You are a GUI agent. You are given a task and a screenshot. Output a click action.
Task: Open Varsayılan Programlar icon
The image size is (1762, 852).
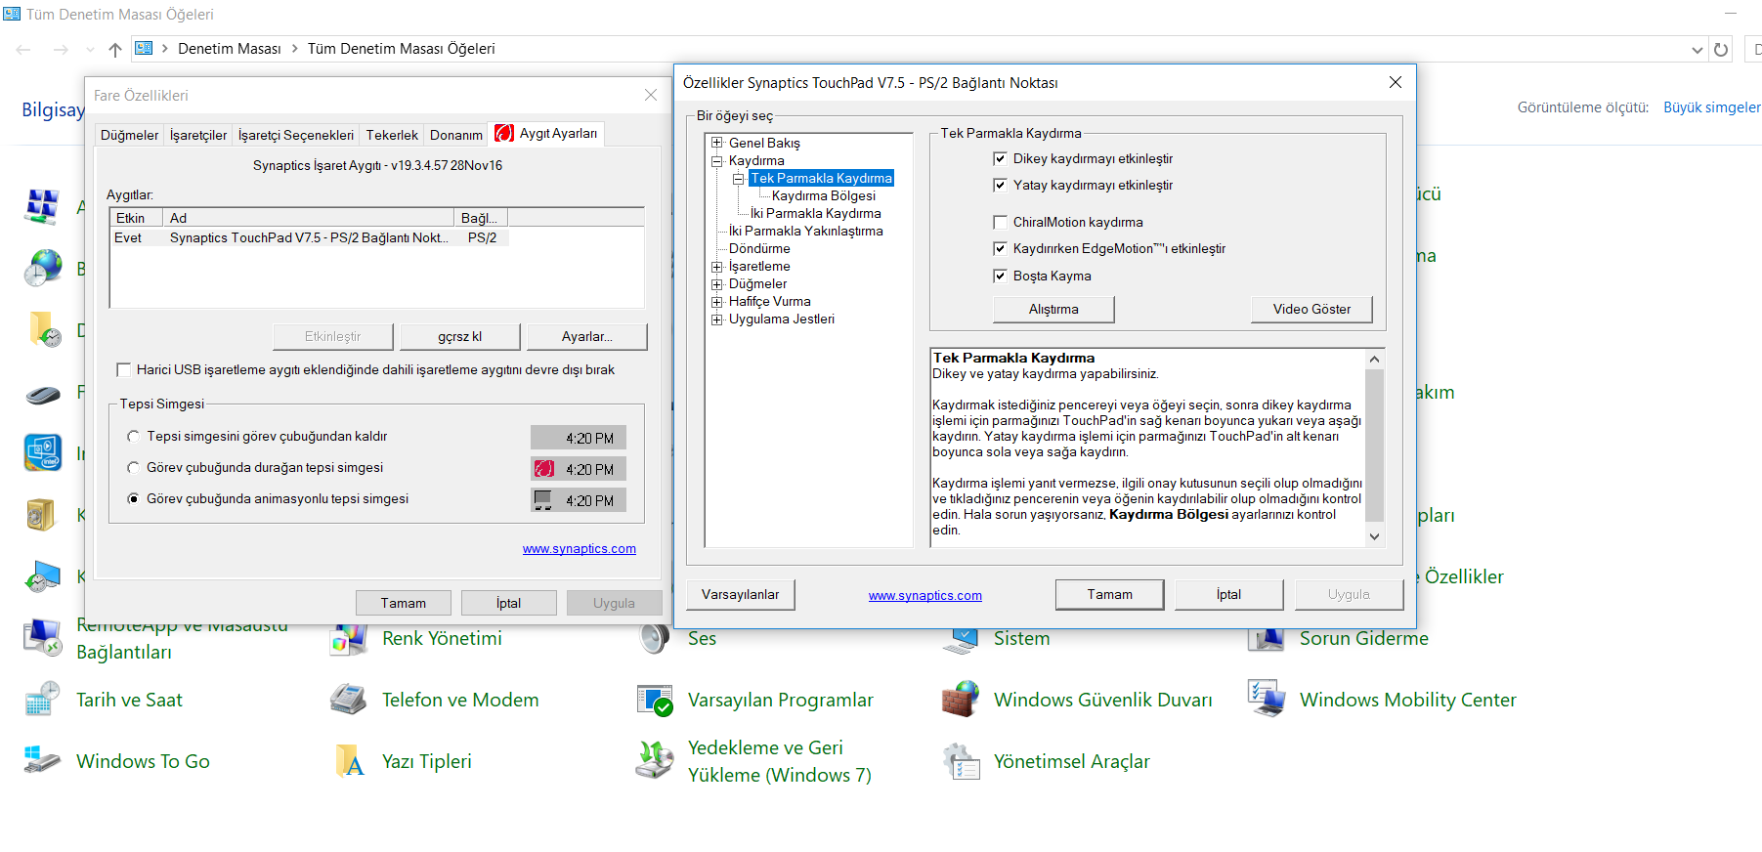coord(655,700)
